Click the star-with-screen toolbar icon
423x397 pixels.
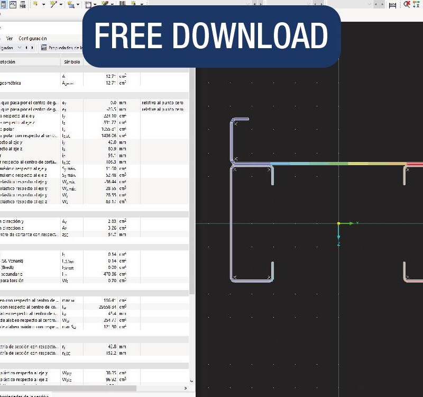[x=71, y=4]
